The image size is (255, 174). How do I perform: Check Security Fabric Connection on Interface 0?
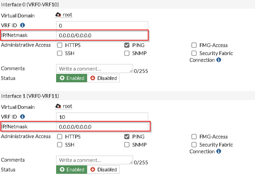(x=194, y=53)
